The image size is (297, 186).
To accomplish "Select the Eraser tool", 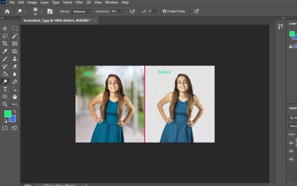I will tap(14, 67).
